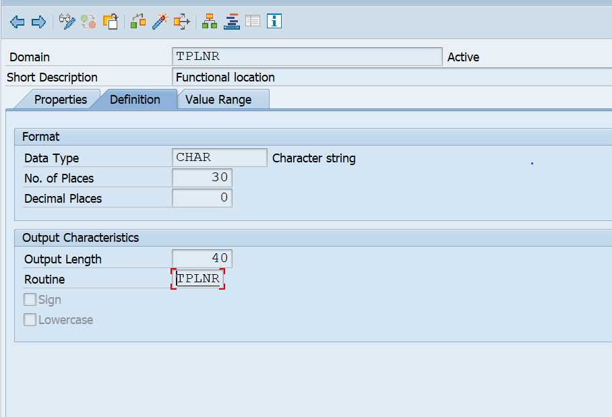
Task: Click the Other Object icon
Action: point(111,22)
